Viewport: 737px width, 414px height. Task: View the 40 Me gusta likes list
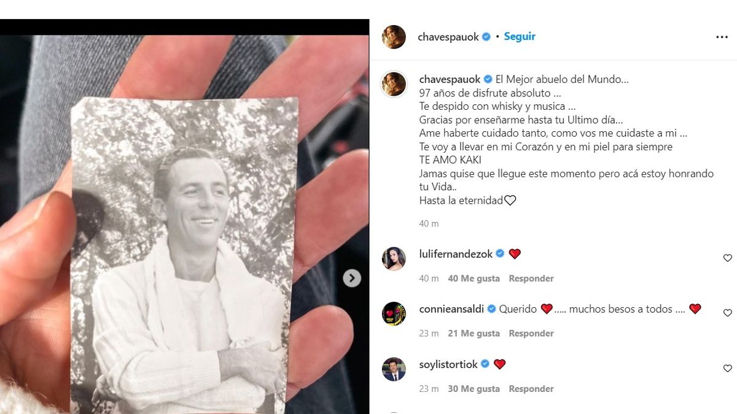pyautogui.click(x=474, y=278)
